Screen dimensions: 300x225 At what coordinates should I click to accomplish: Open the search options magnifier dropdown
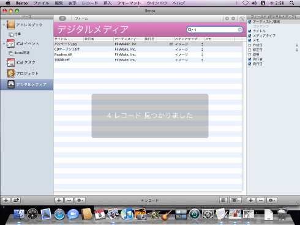pos(190,30)
